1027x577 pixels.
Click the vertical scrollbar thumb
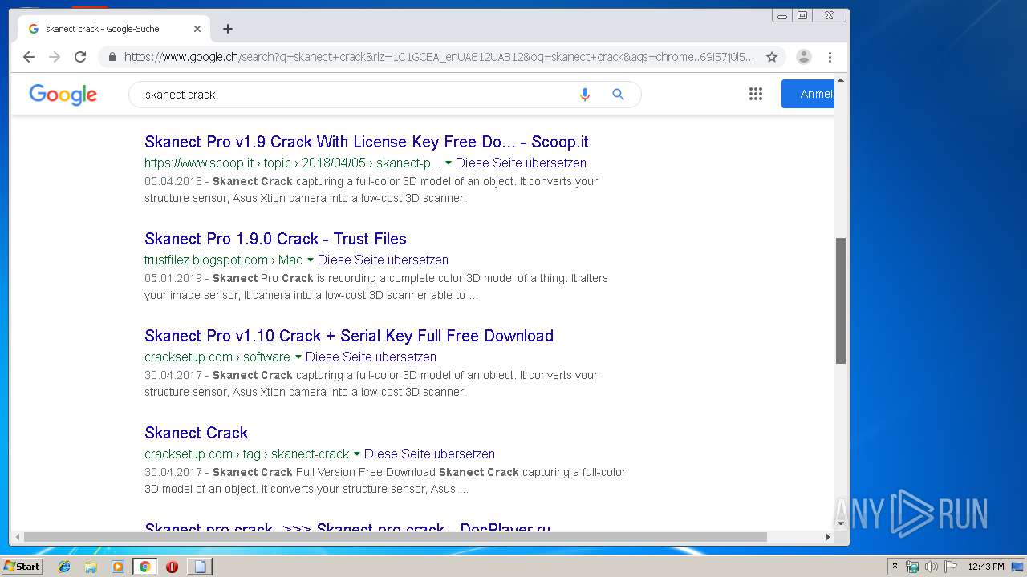[x=841, y=301]
